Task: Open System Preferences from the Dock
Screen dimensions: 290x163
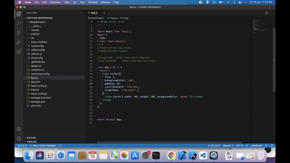Action: click(x=145, y=155)
